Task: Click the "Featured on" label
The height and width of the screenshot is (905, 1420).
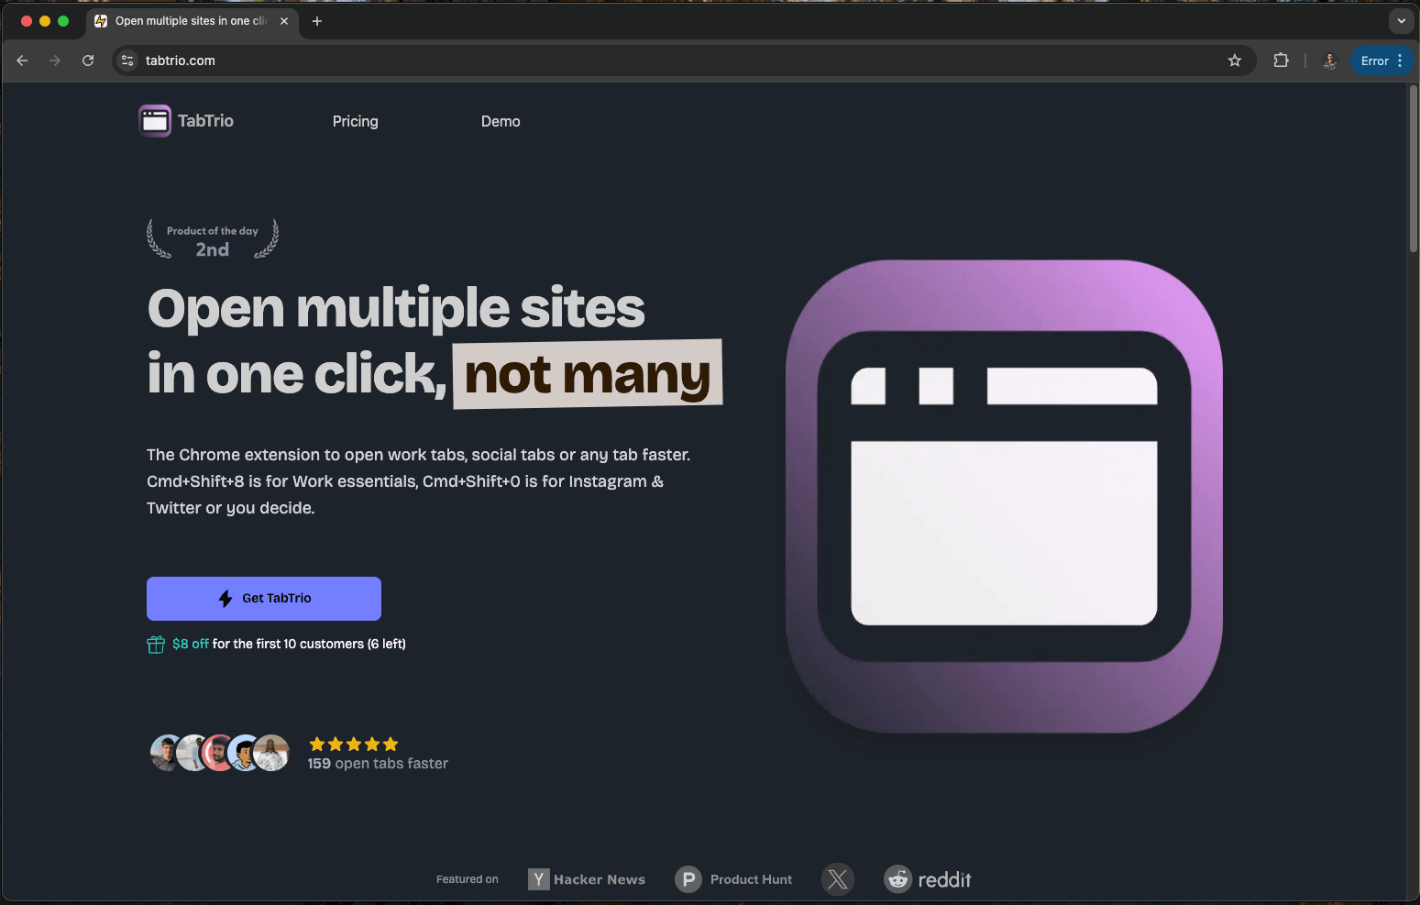Action: [468, 879]
